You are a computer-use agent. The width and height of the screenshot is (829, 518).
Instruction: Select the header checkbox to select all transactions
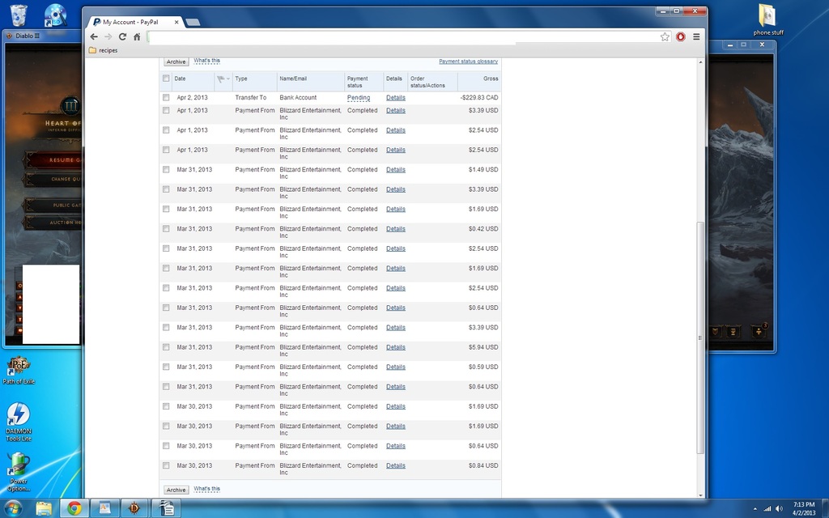165,79
